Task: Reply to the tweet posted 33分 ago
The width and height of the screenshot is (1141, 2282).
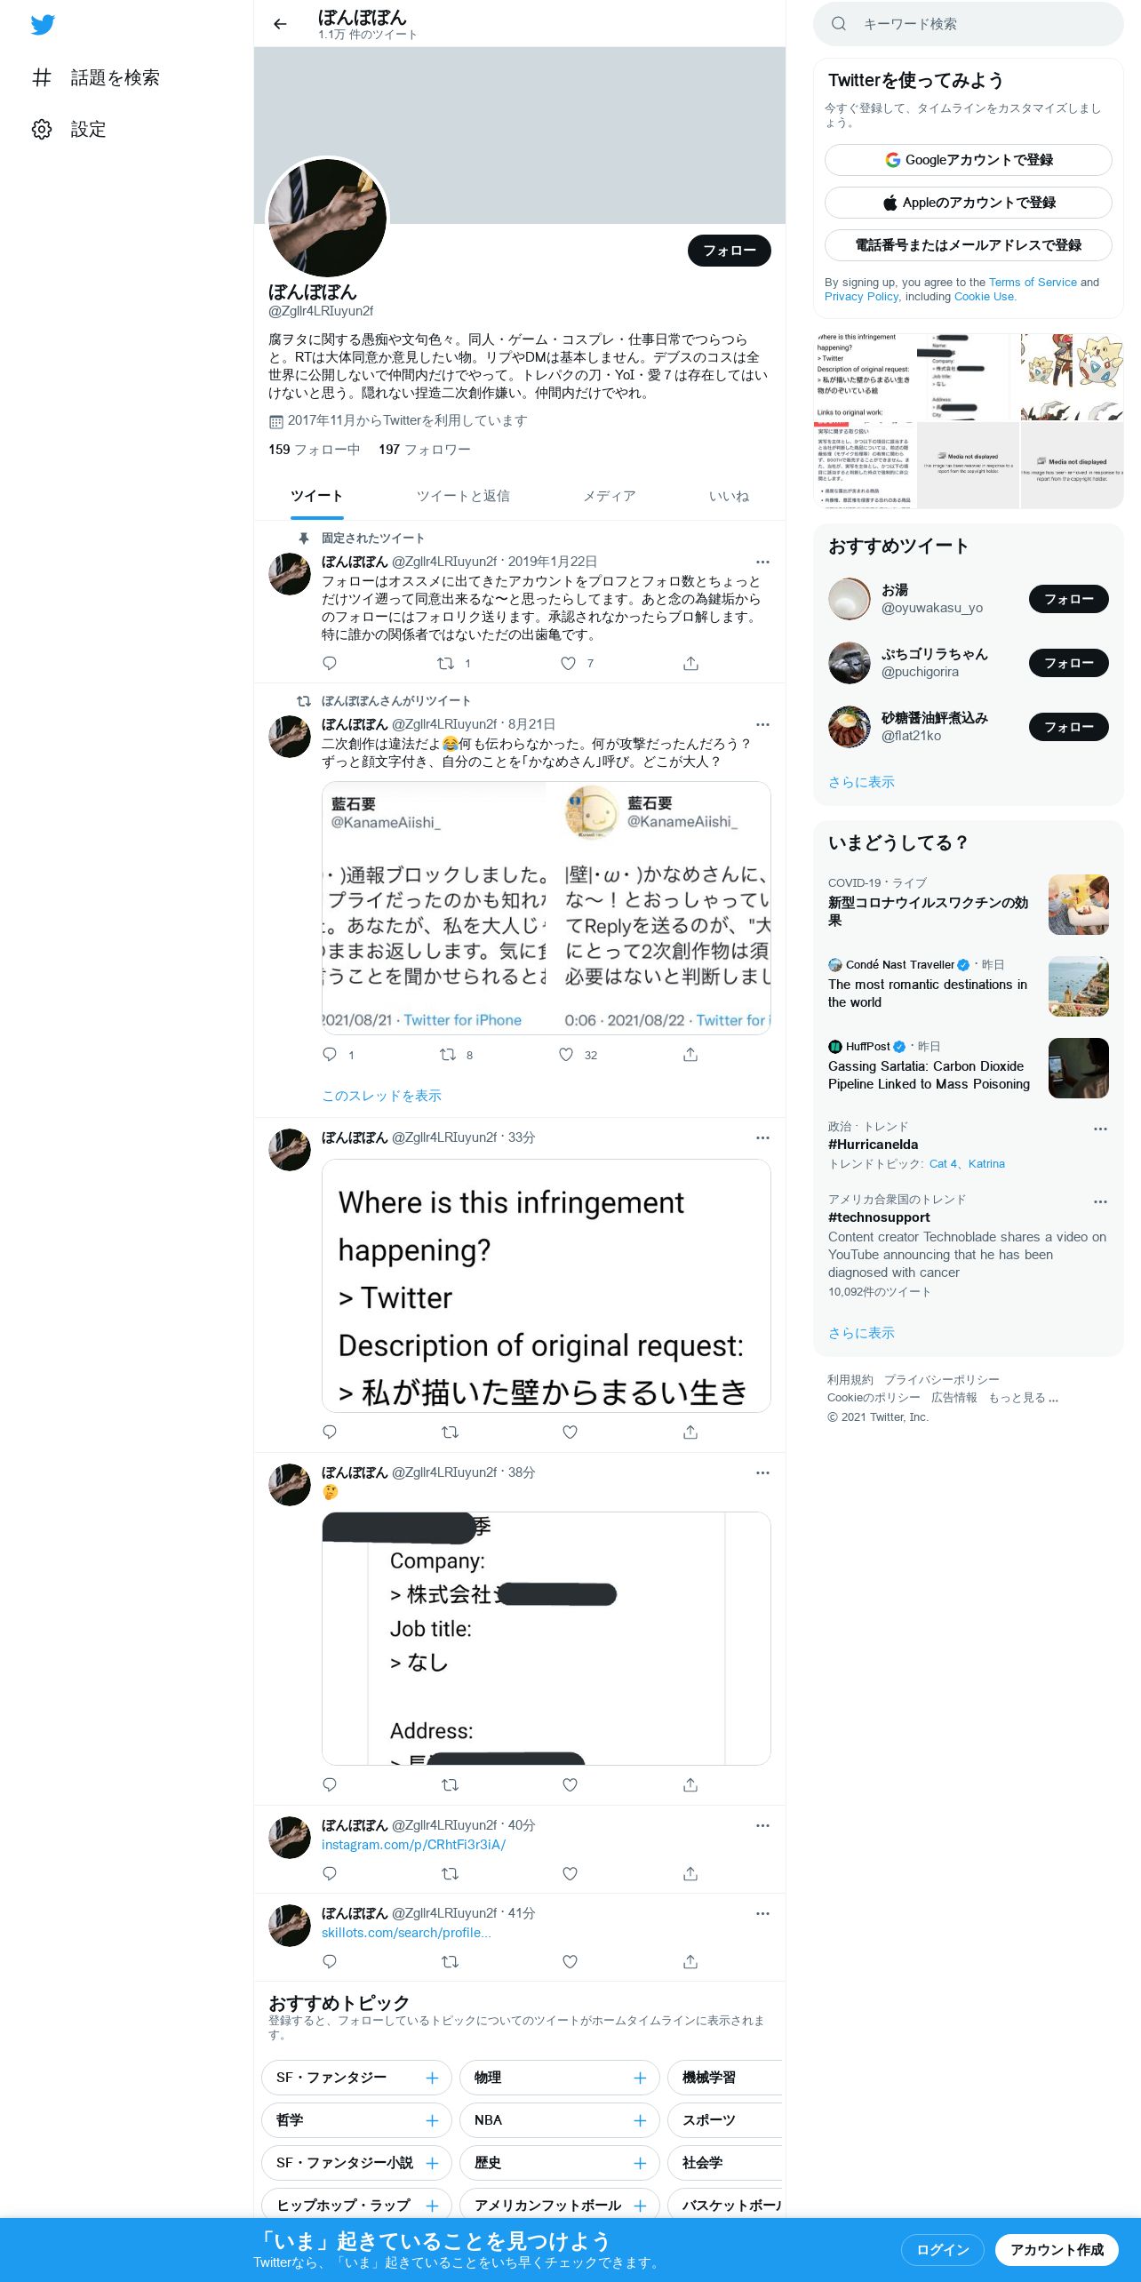Action: [330, 1432]
